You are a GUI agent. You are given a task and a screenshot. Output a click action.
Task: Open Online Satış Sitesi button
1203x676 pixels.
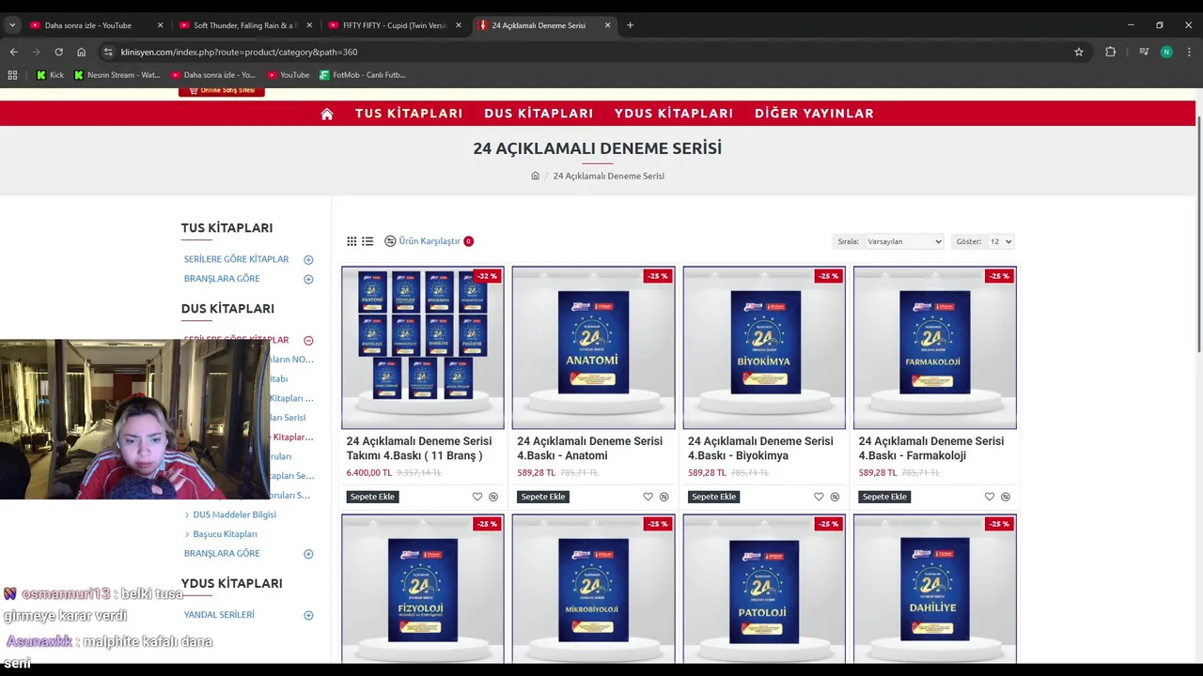coord(222,91)
